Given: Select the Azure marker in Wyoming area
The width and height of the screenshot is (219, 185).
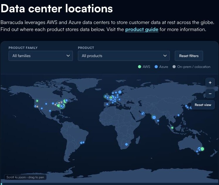Looking at the screenshot, I should click(x=46, y=104).
